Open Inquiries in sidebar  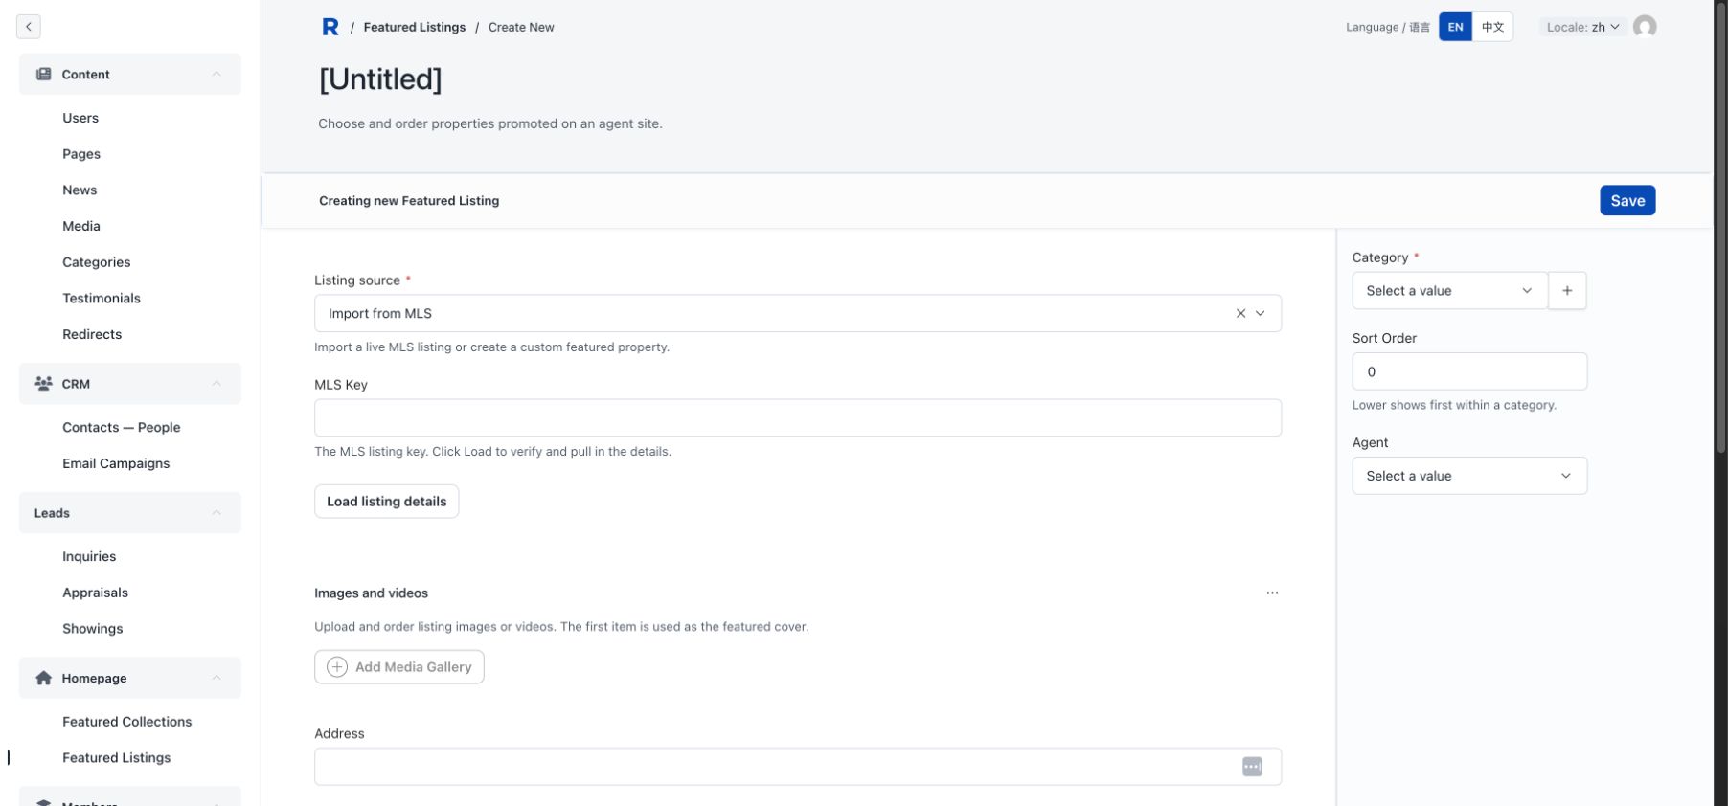click(89, 556)
